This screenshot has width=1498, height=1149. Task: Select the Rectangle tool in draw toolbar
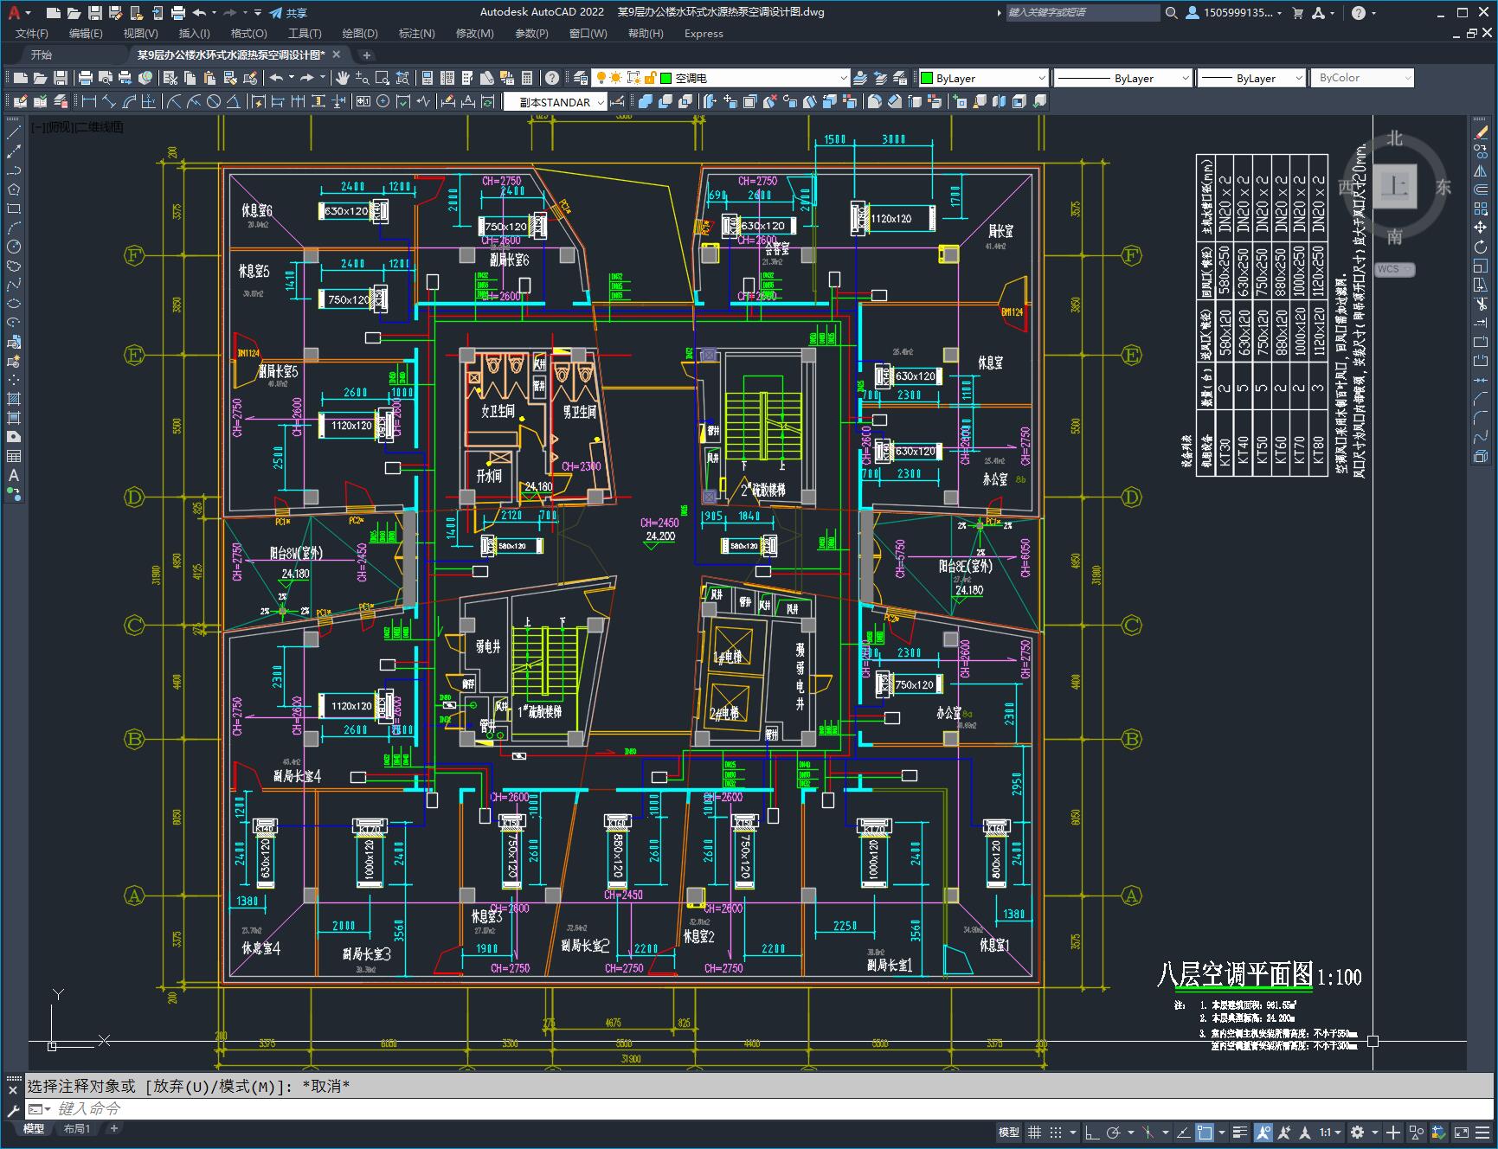(14, 209)
